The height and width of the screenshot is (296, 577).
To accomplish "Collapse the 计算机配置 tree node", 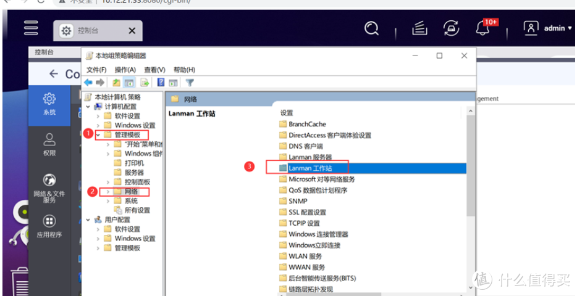I will coord(88,107).
